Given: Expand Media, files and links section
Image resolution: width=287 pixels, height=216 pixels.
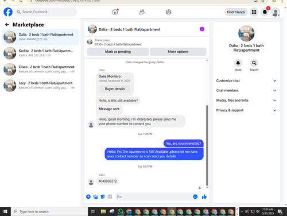Looking at the screenshot, I should (x=246, y=101).
